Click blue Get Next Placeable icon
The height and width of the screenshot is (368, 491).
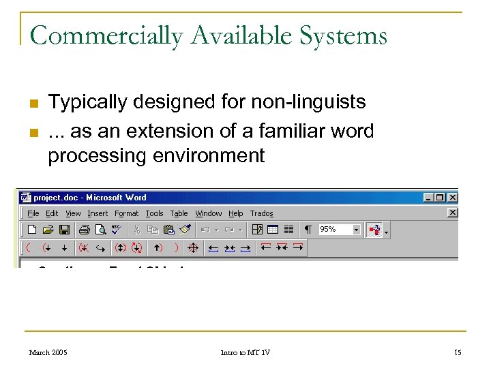(x=245, y=249)
